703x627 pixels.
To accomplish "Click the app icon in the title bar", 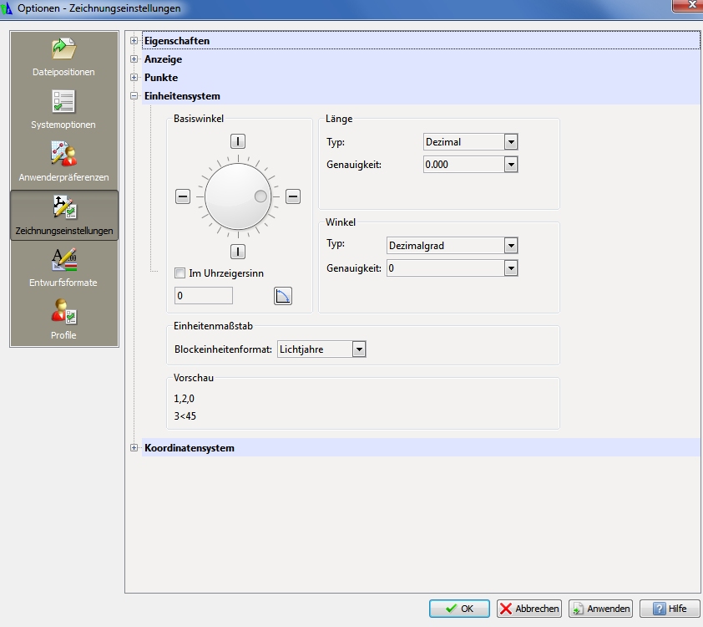I will click(7, 8).
